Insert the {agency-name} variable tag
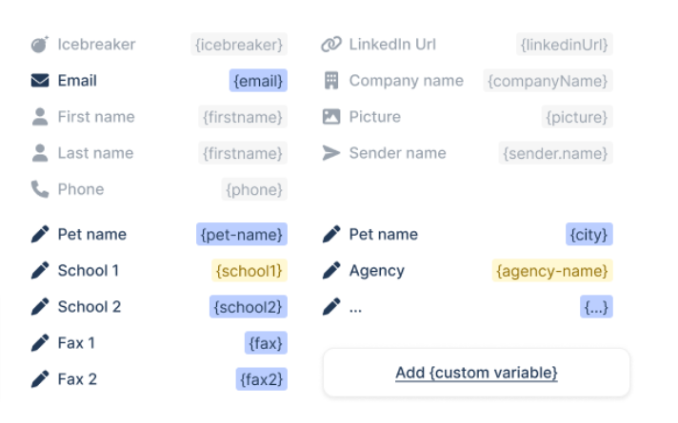678x423 pixels. click(x=552, y=271)
